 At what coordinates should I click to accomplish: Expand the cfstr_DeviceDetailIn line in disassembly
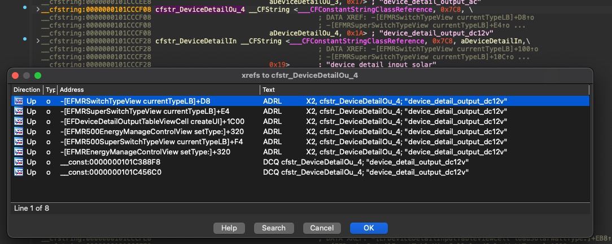tap(38, 41)
